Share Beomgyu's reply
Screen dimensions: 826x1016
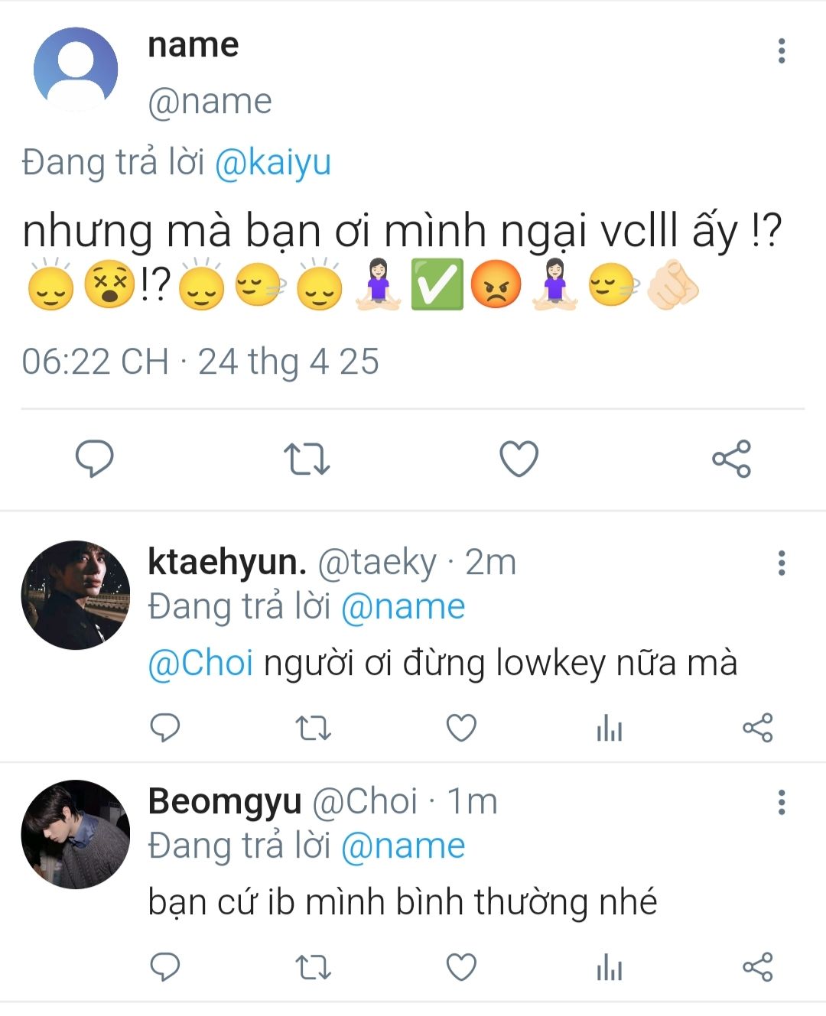point(757,967)
